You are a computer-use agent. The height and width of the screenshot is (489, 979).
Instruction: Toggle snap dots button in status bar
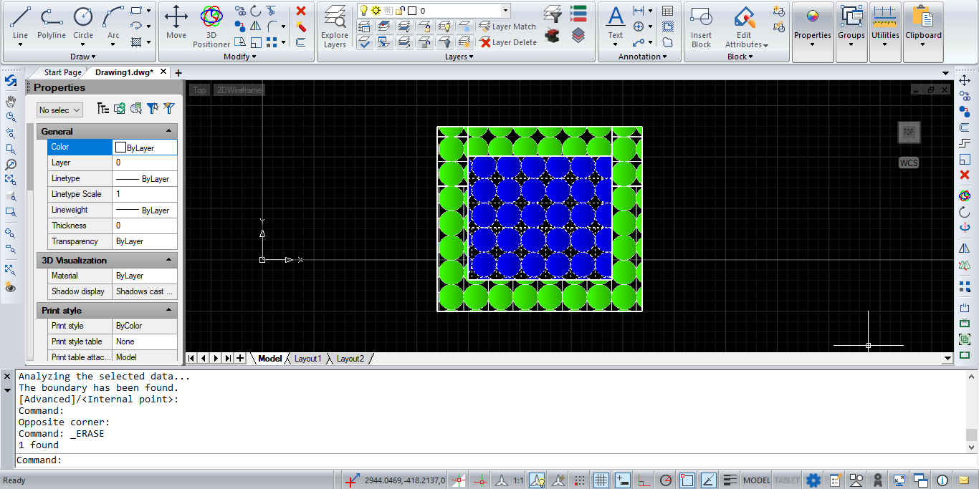coord(580,480)
